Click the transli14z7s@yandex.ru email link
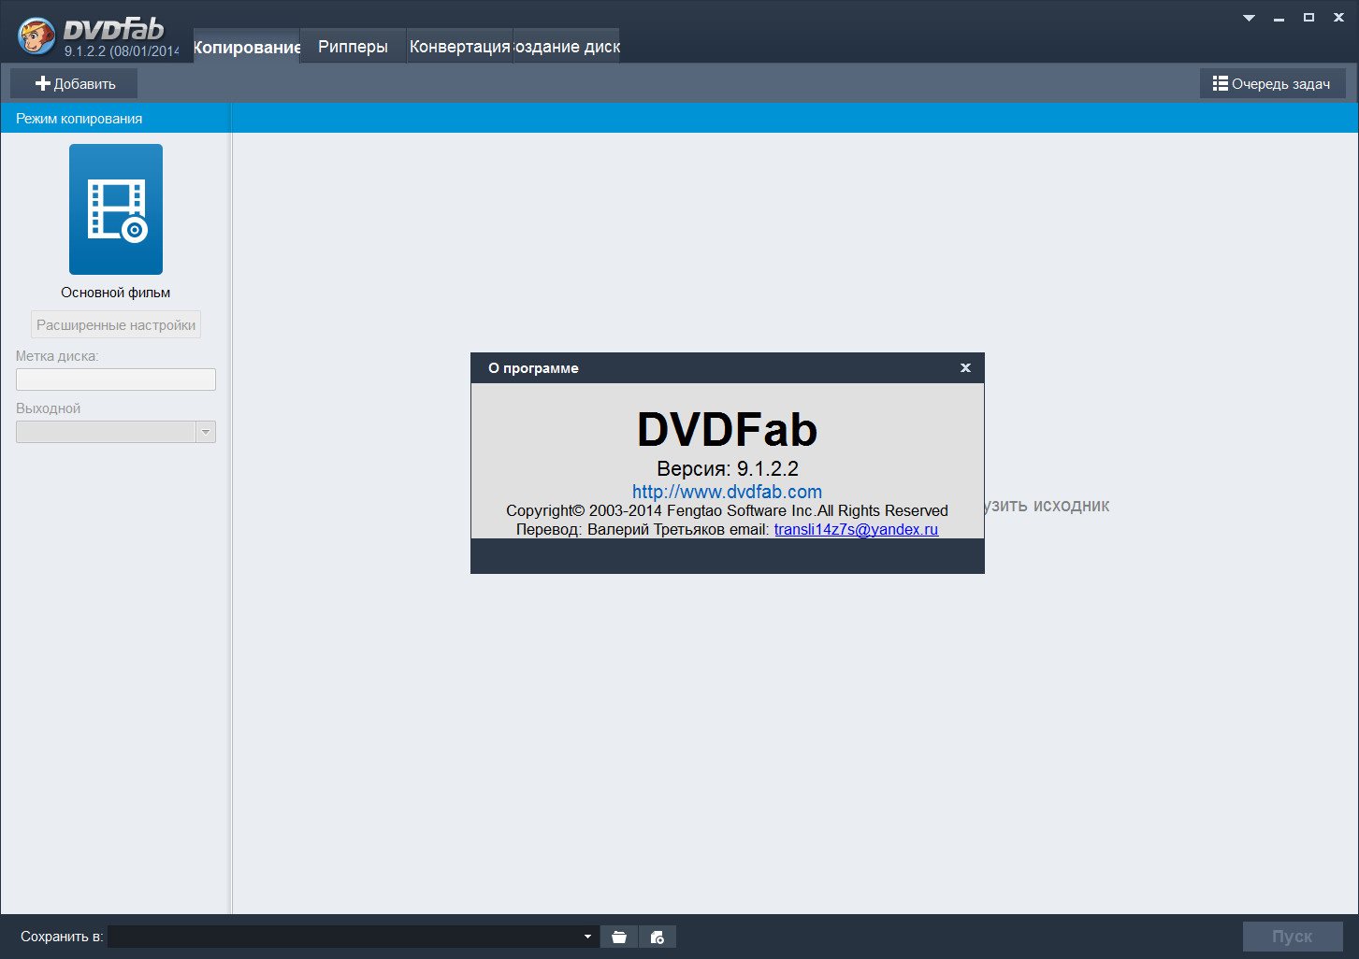 pos(856,529)
